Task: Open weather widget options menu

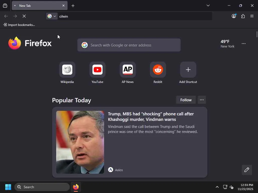Action: [244, 44]
